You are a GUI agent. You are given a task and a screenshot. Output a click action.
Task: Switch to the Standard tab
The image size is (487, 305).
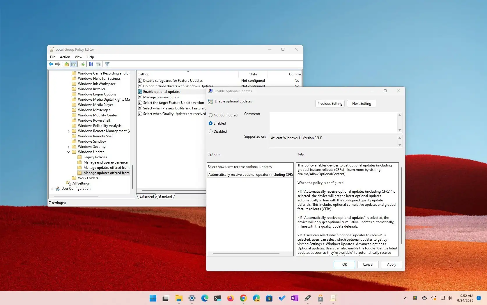pyautogui.click(x=165, y=196)
